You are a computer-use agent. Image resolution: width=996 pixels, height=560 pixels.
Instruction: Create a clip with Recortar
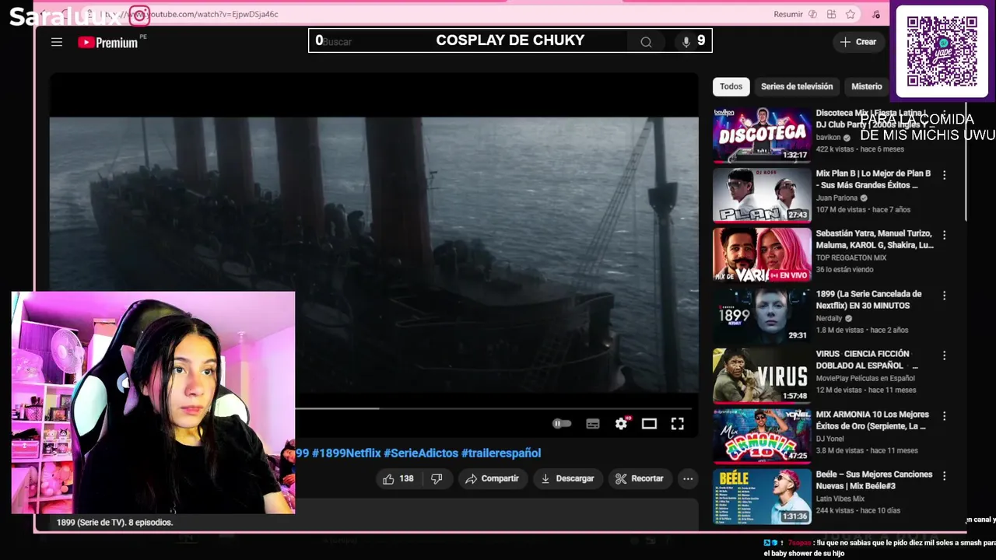pyautogui.click(x=640, y=479)
